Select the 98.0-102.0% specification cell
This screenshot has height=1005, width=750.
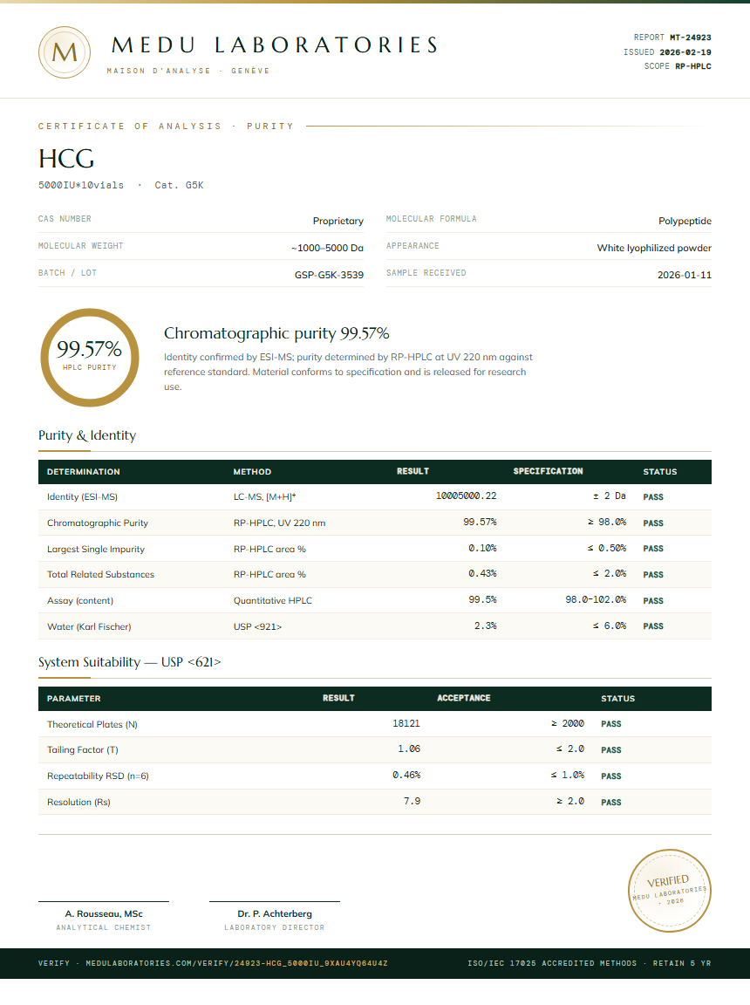coord(596,600)
